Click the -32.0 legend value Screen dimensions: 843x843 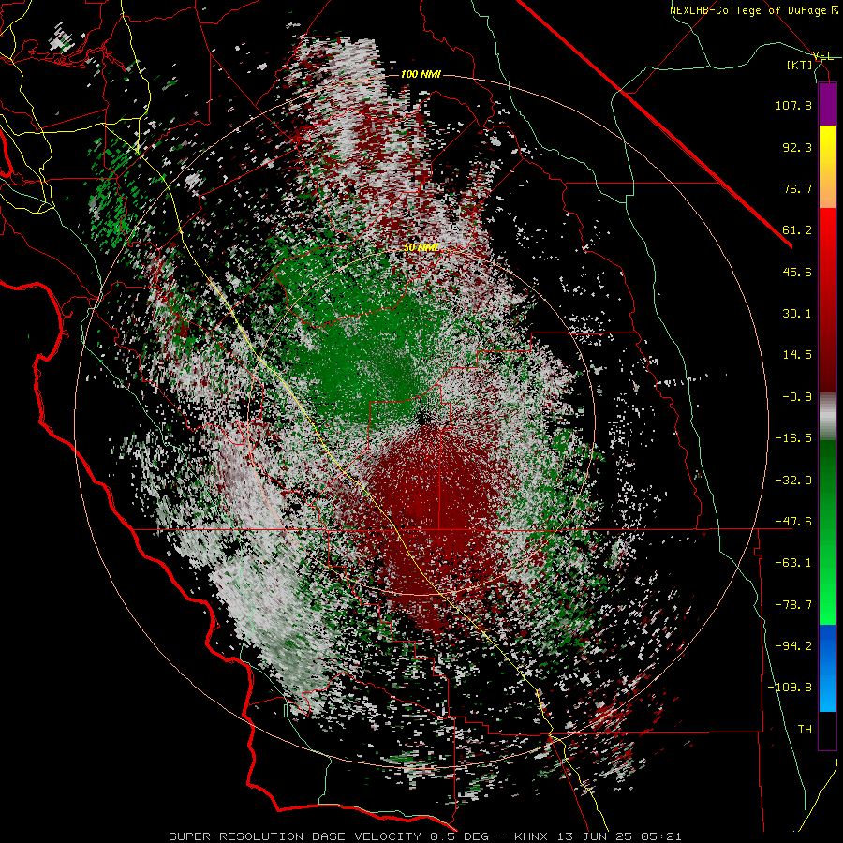pos(793,481)
